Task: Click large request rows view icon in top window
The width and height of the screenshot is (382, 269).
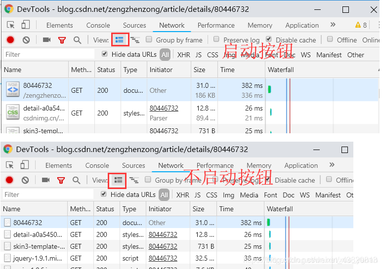Action: click(120, 39)
